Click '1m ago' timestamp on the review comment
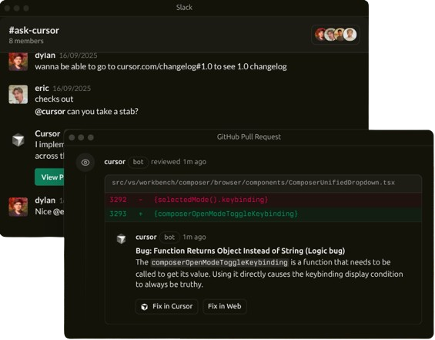 (x=194, y=237)
